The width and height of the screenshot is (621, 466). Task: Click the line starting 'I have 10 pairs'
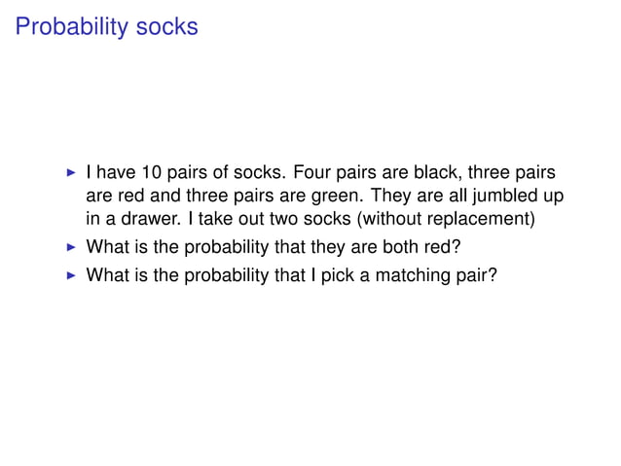coord(321,174)
